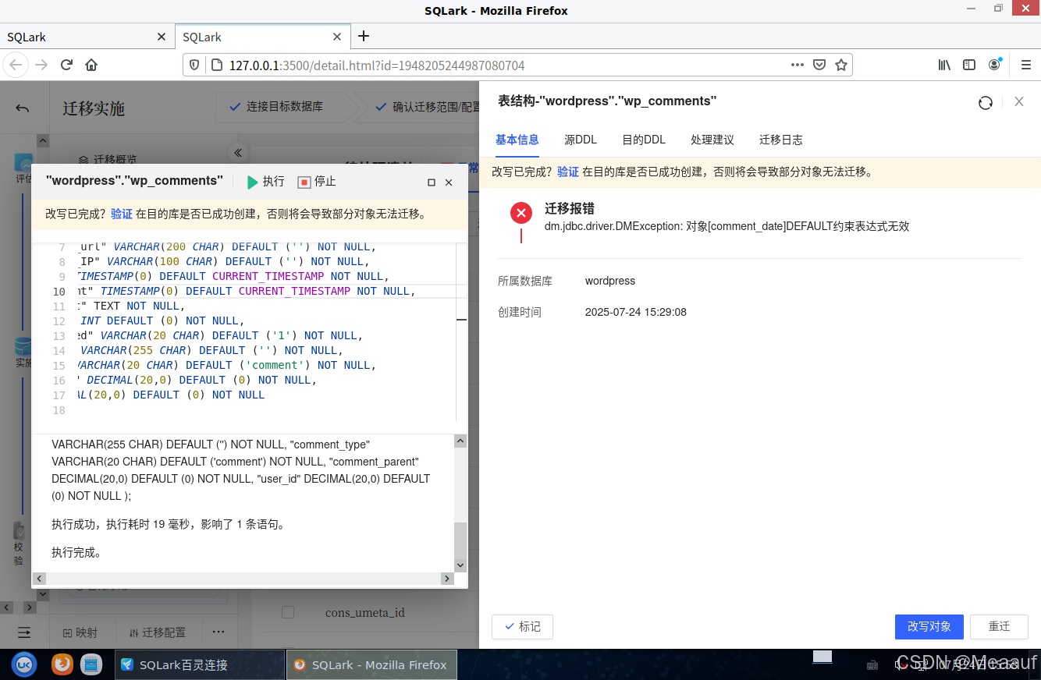Image resolution: width=1041 pixels, height=680 pixels.
Task: Open the Firefox account icon
Action: 994,65
